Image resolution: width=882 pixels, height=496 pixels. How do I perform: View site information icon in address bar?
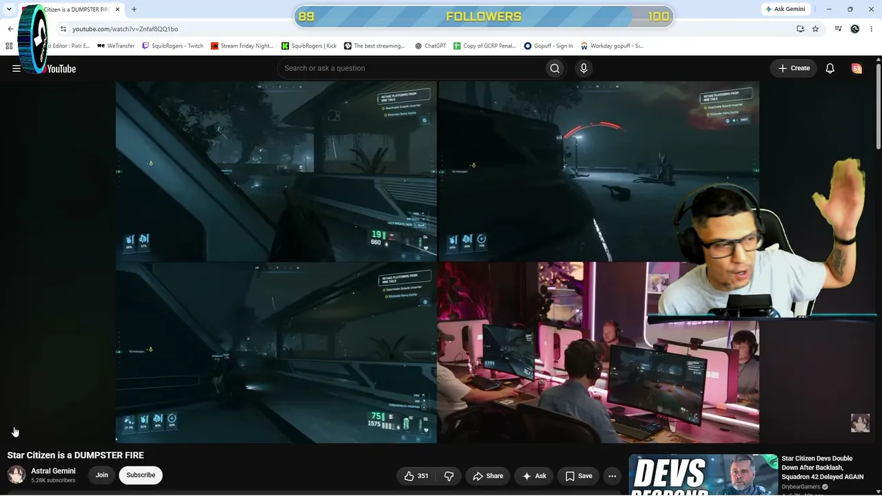[63, 29]
